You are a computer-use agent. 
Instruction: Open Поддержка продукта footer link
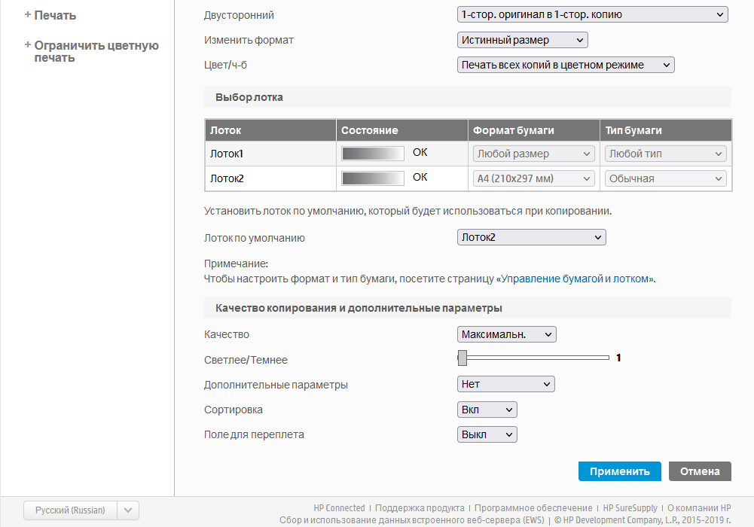pyautogui.click(x=420, y=508)
